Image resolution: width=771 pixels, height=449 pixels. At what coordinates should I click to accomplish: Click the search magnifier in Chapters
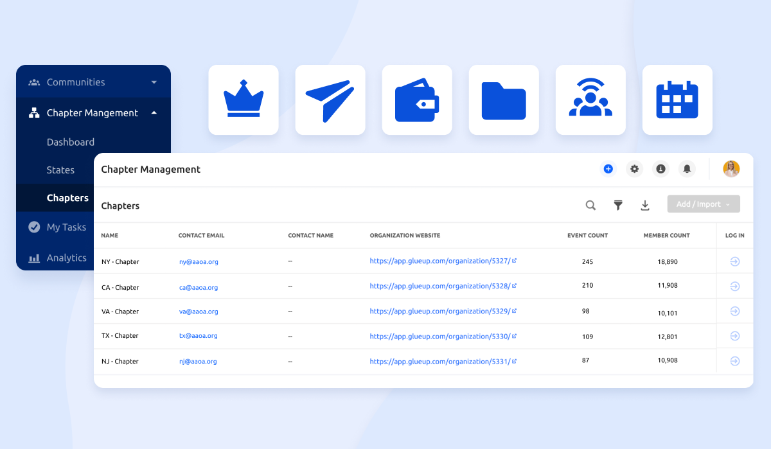click(x=590, y=205)
